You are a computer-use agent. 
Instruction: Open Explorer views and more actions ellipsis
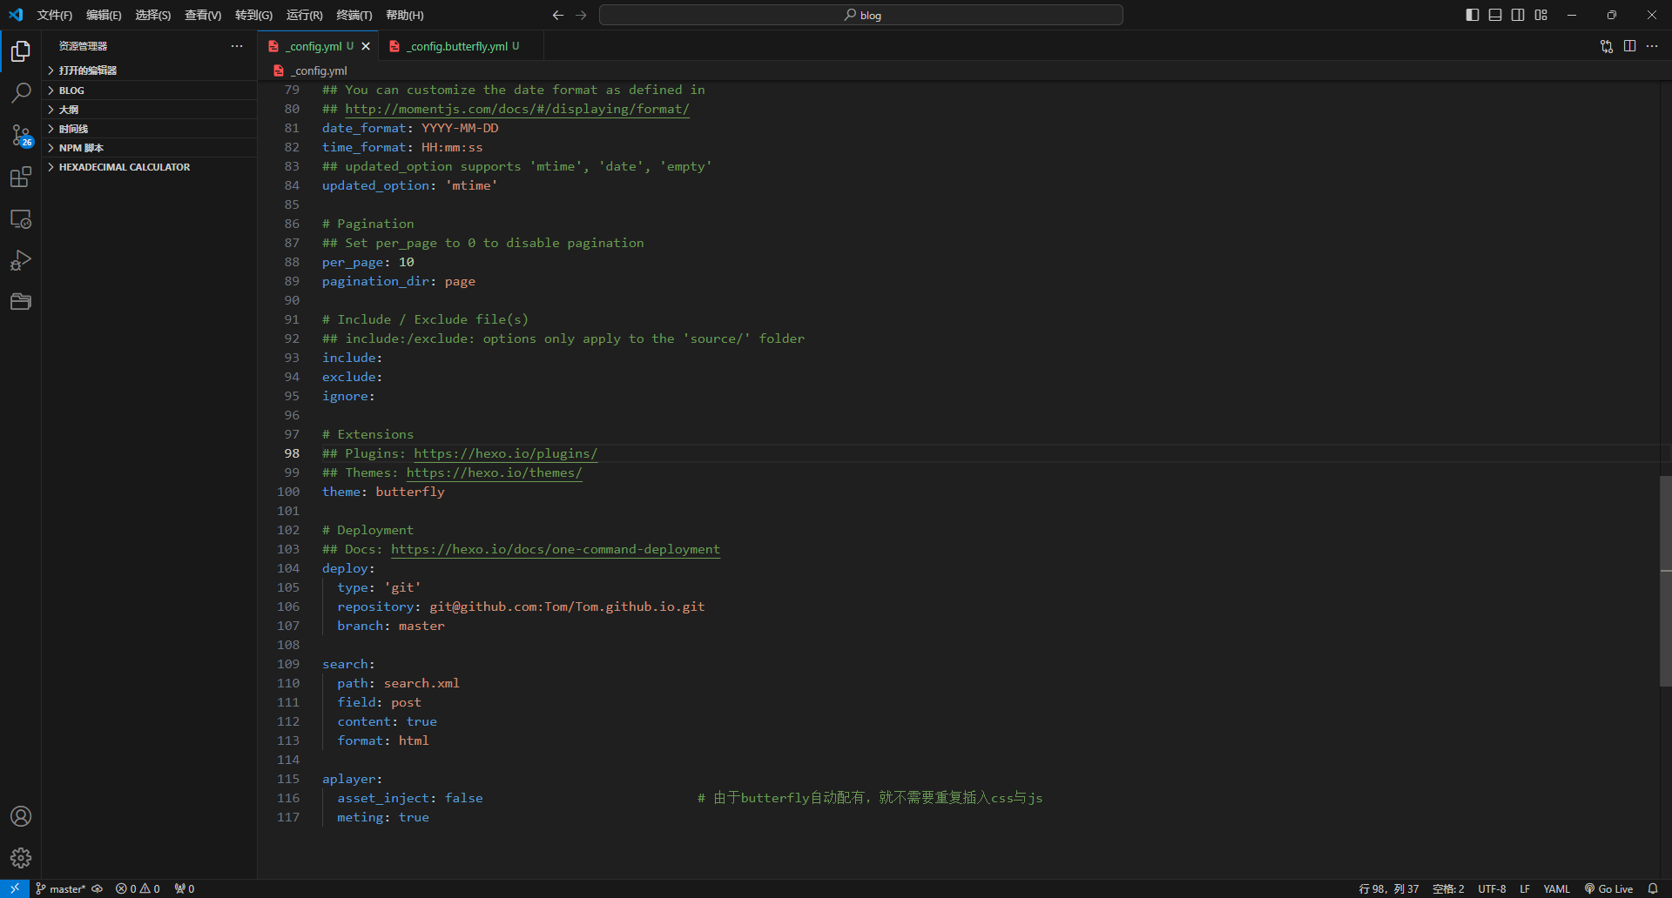pyautogui.click(x=237, y=46)
